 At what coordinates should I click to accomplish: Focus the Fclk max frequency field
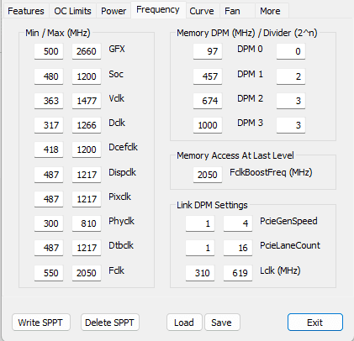coord(87,273)
